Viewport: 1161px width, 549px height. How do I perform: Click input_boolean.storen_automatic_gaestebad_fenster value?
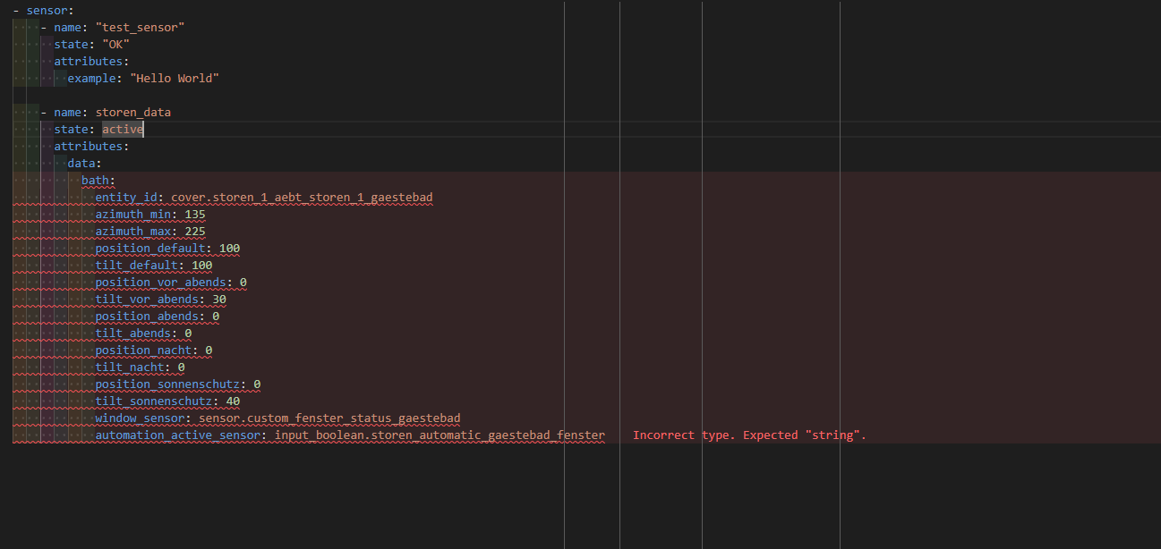tap(440, 435)
